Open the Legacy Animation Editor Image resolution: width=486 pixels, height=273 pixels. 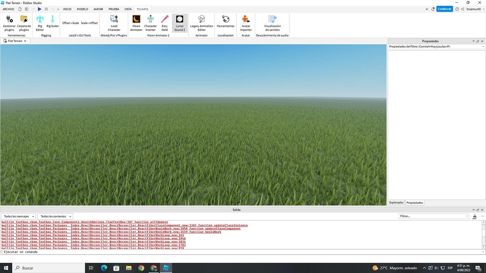(x=201, y=23)
